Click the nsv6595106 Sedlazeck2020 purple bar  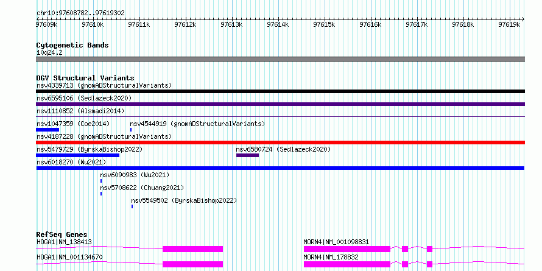point(280,104)
